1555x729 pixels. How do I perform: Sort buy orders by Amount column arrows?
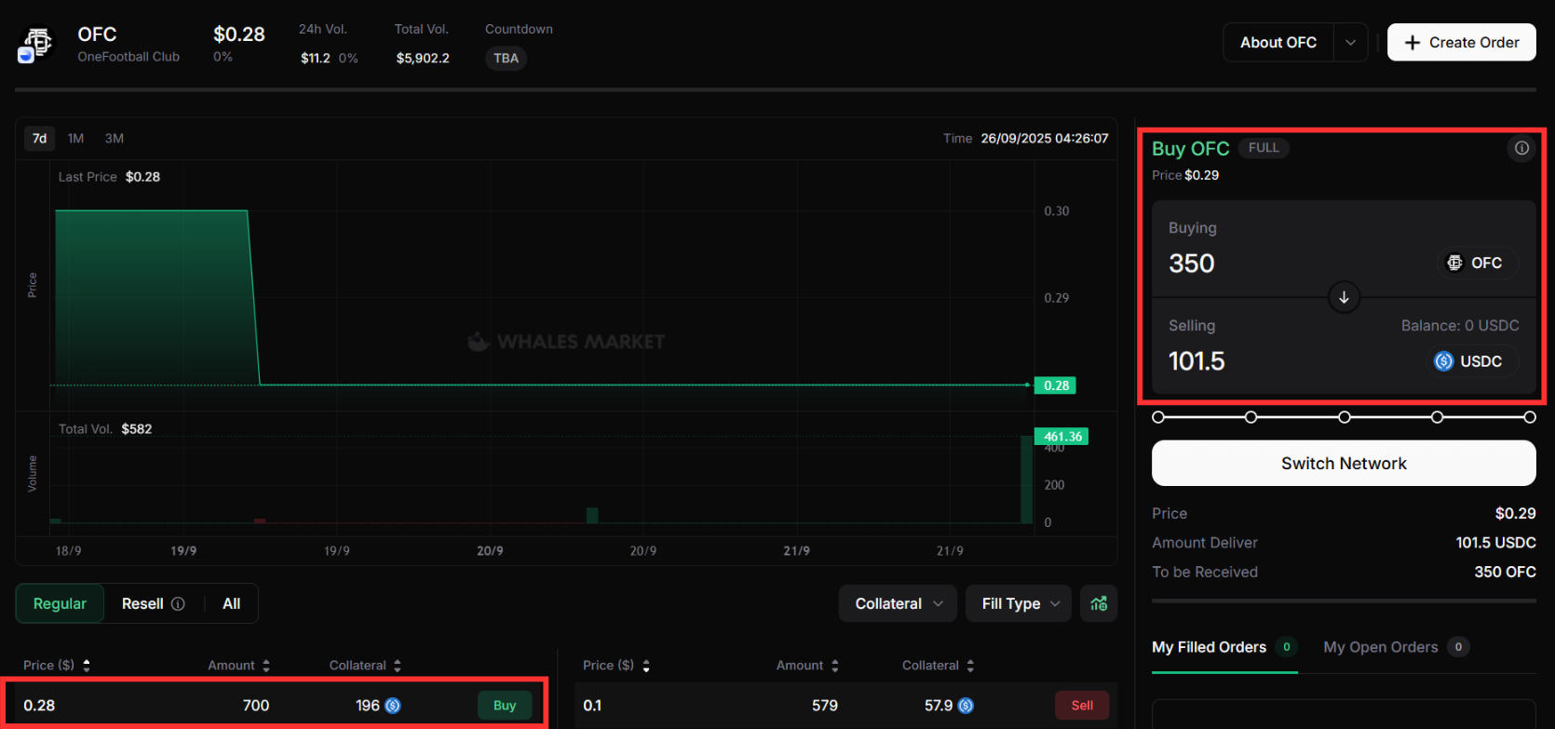pos(266,666)
